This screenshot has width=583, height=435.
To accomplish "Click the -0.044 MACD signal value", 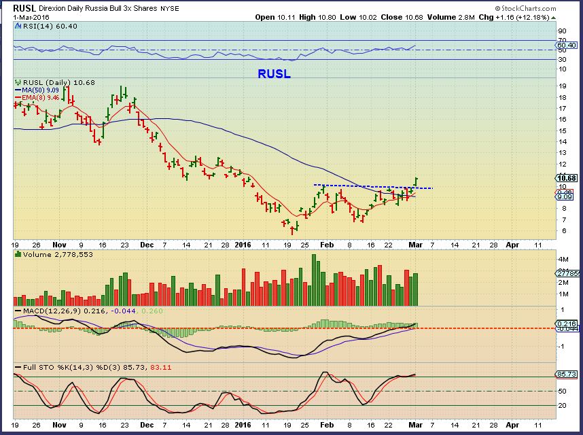I will click(124, 311).
